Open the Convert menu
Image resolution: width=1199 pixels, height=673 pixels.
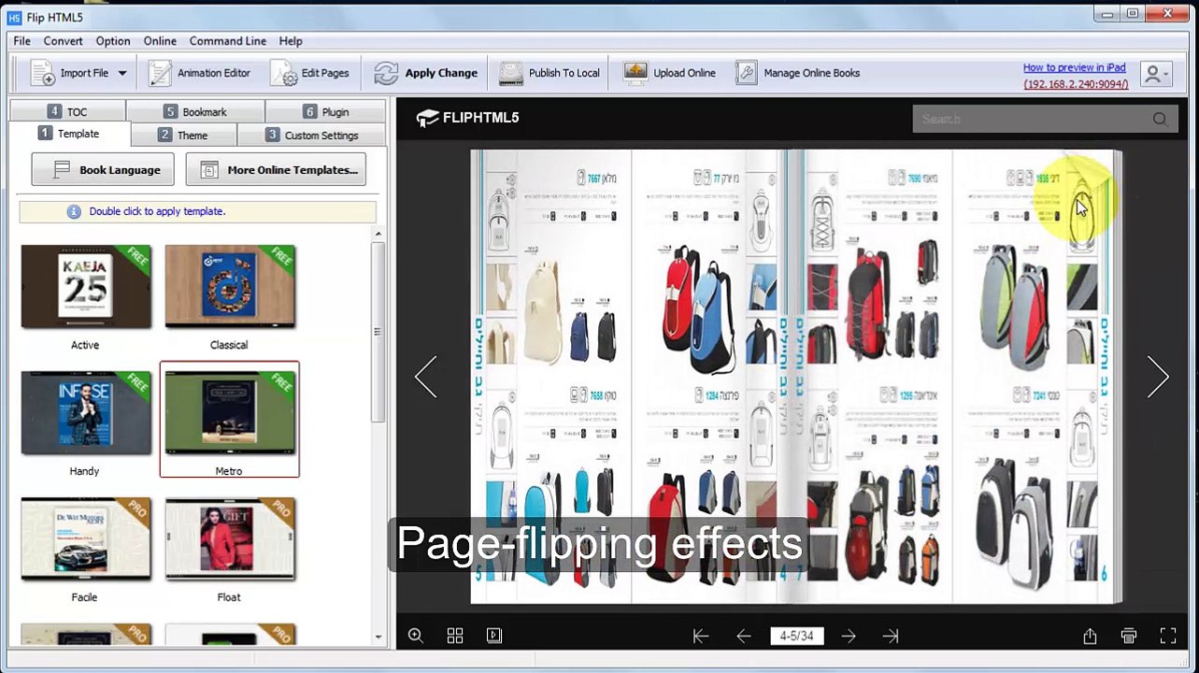pos(63,41)
